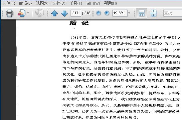Zoom out with the minus button
This screenshot has height=120, width=182.
click(x=98, y=13)
